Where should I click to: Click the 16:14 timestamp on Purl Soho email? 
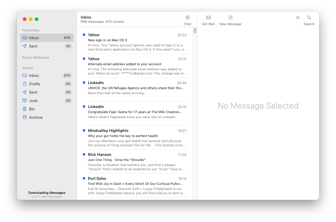click(x=182, y=179)
